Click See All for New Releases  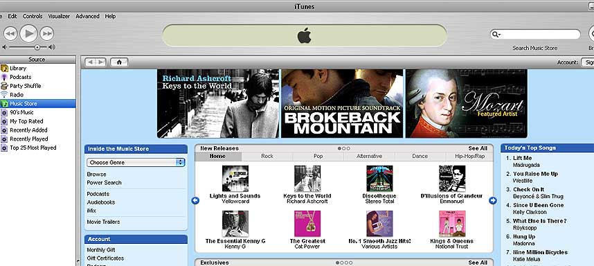tap(478, 148)
